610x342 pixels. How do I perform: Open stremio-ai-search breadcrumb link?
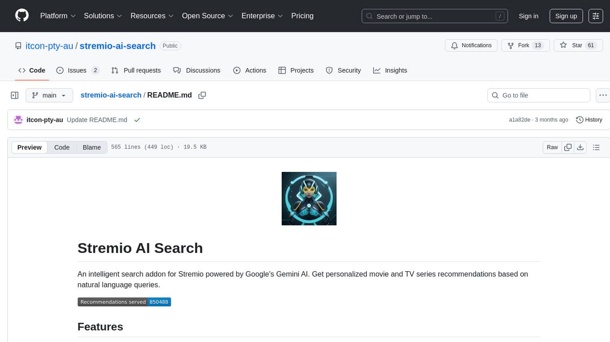[x=111, y=95]
